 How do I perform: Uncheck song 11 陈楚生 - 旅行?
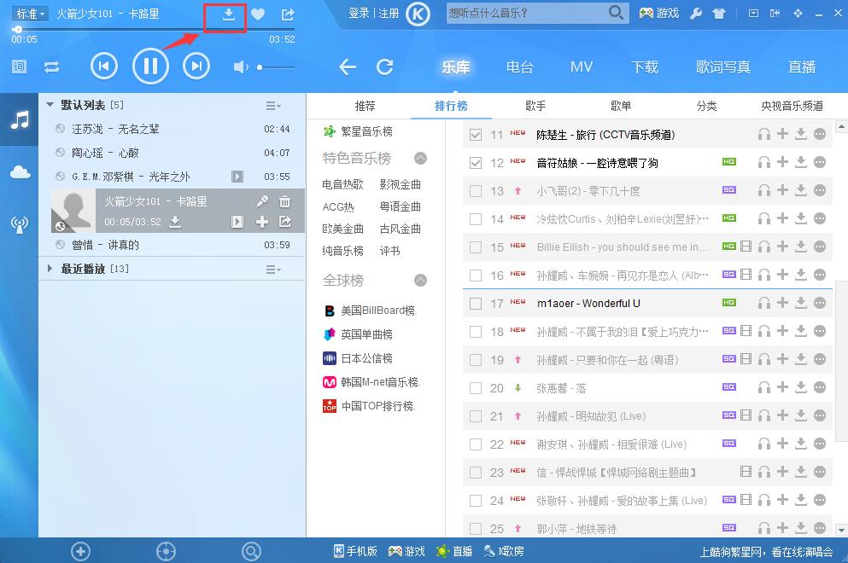coord(475,134)
